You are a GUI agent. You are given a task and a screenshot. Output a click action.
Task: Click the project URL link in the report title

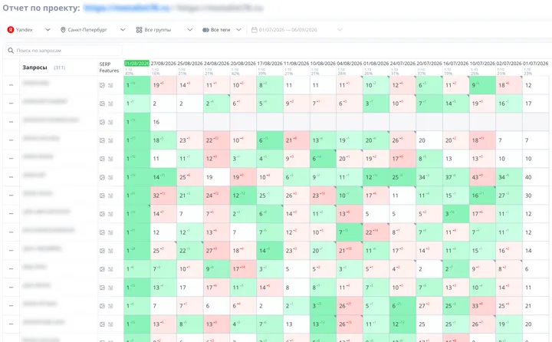[127, 8]
